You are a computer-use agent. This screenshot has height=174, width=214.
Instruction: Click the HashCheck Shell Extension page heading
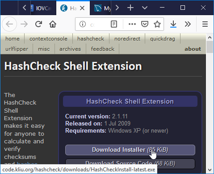click(73, 66)
